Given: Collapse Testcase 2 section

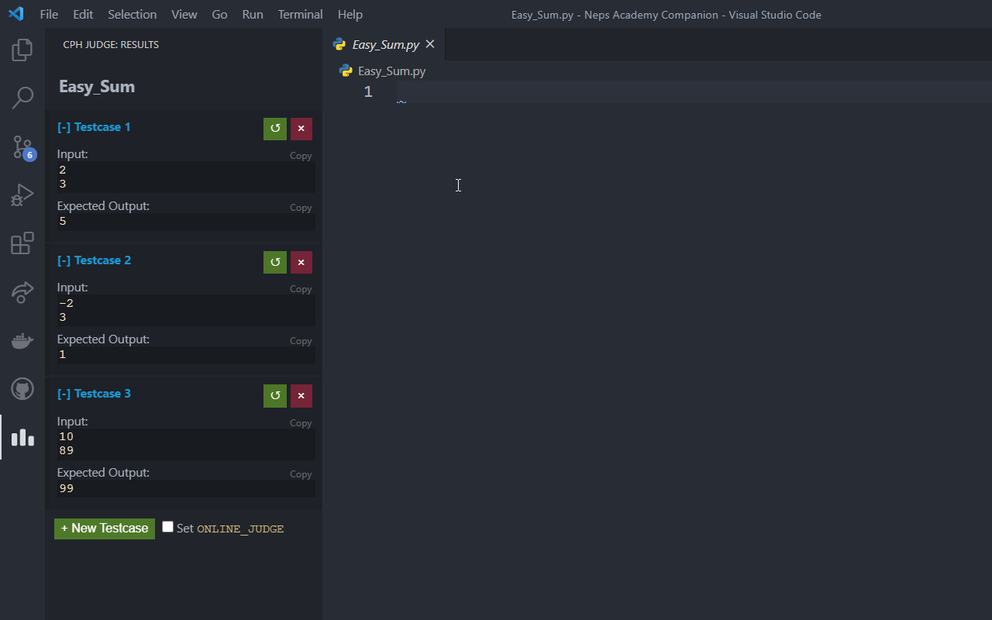Looking at the screenshot, I should pyautogui.click(x=94, y=260).
